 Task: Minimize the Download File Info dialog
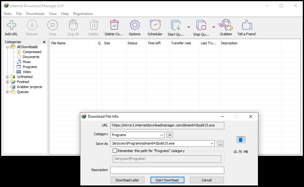click(222, 116)
